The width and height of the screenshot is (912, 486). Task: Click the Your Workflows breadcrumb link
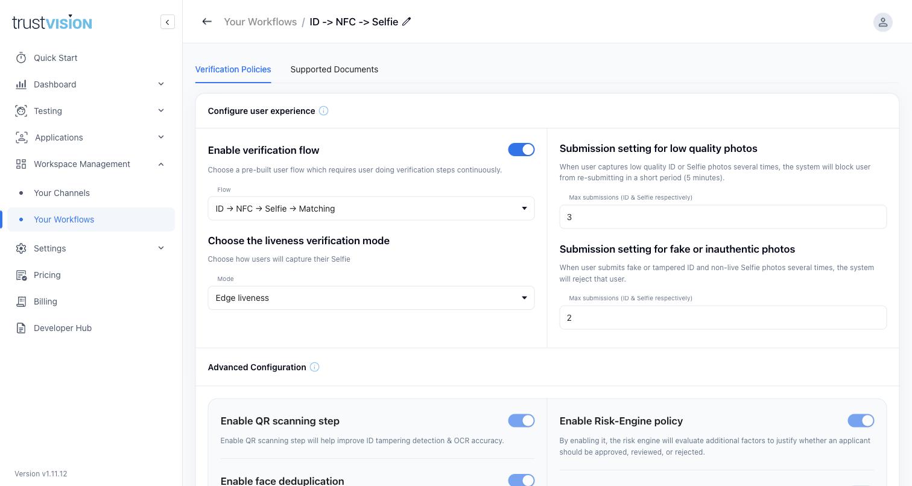coord(260,22)
